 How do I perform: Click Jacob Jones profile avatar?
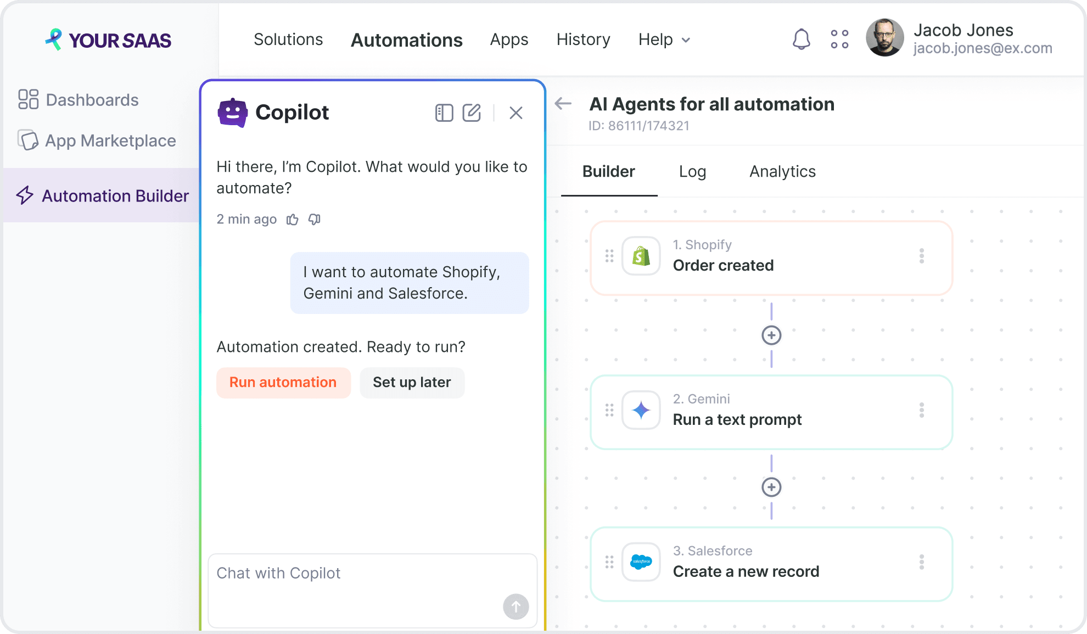tap(885, 38)
